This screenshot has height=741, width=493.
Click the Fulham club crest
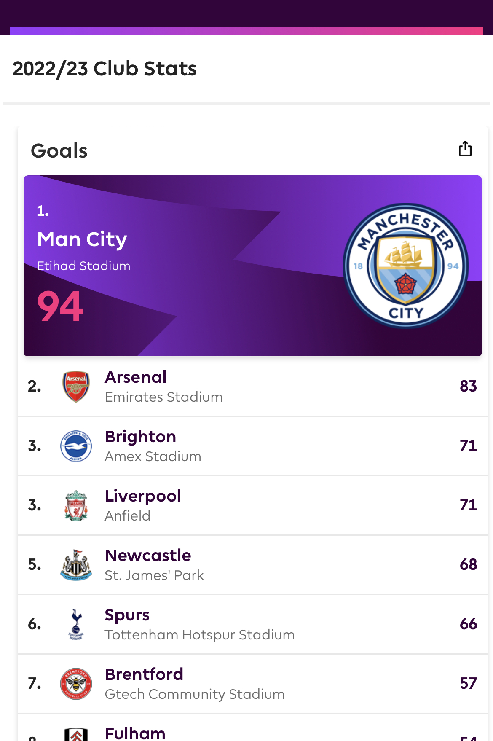click(x=76, y=734)
